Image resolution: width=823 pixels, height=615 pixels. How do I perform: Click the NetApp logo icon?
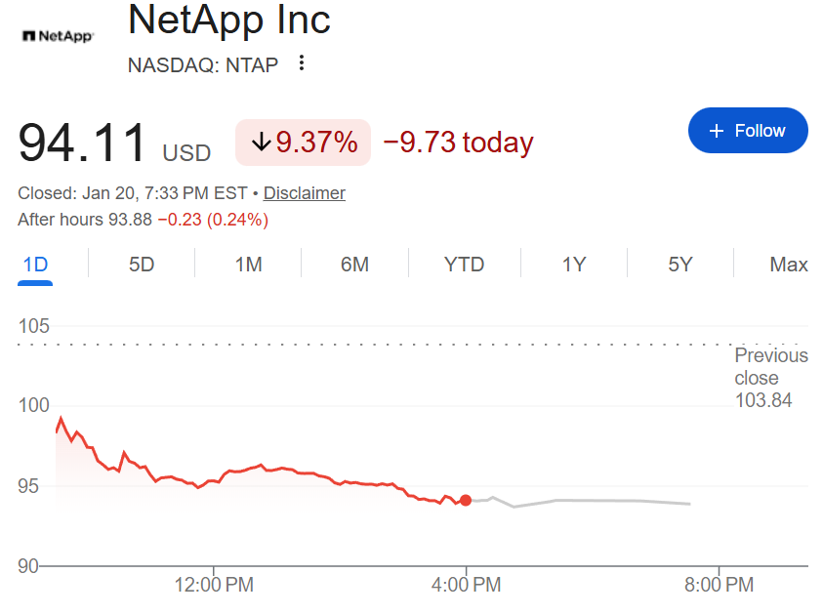(58, 36)
